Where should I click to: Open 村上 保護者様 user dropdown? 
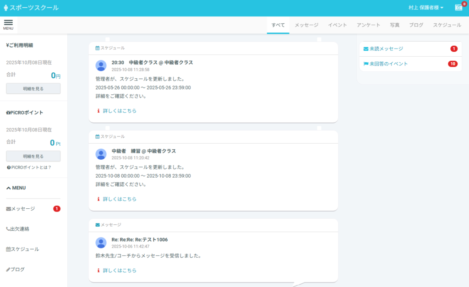[426, 8]
